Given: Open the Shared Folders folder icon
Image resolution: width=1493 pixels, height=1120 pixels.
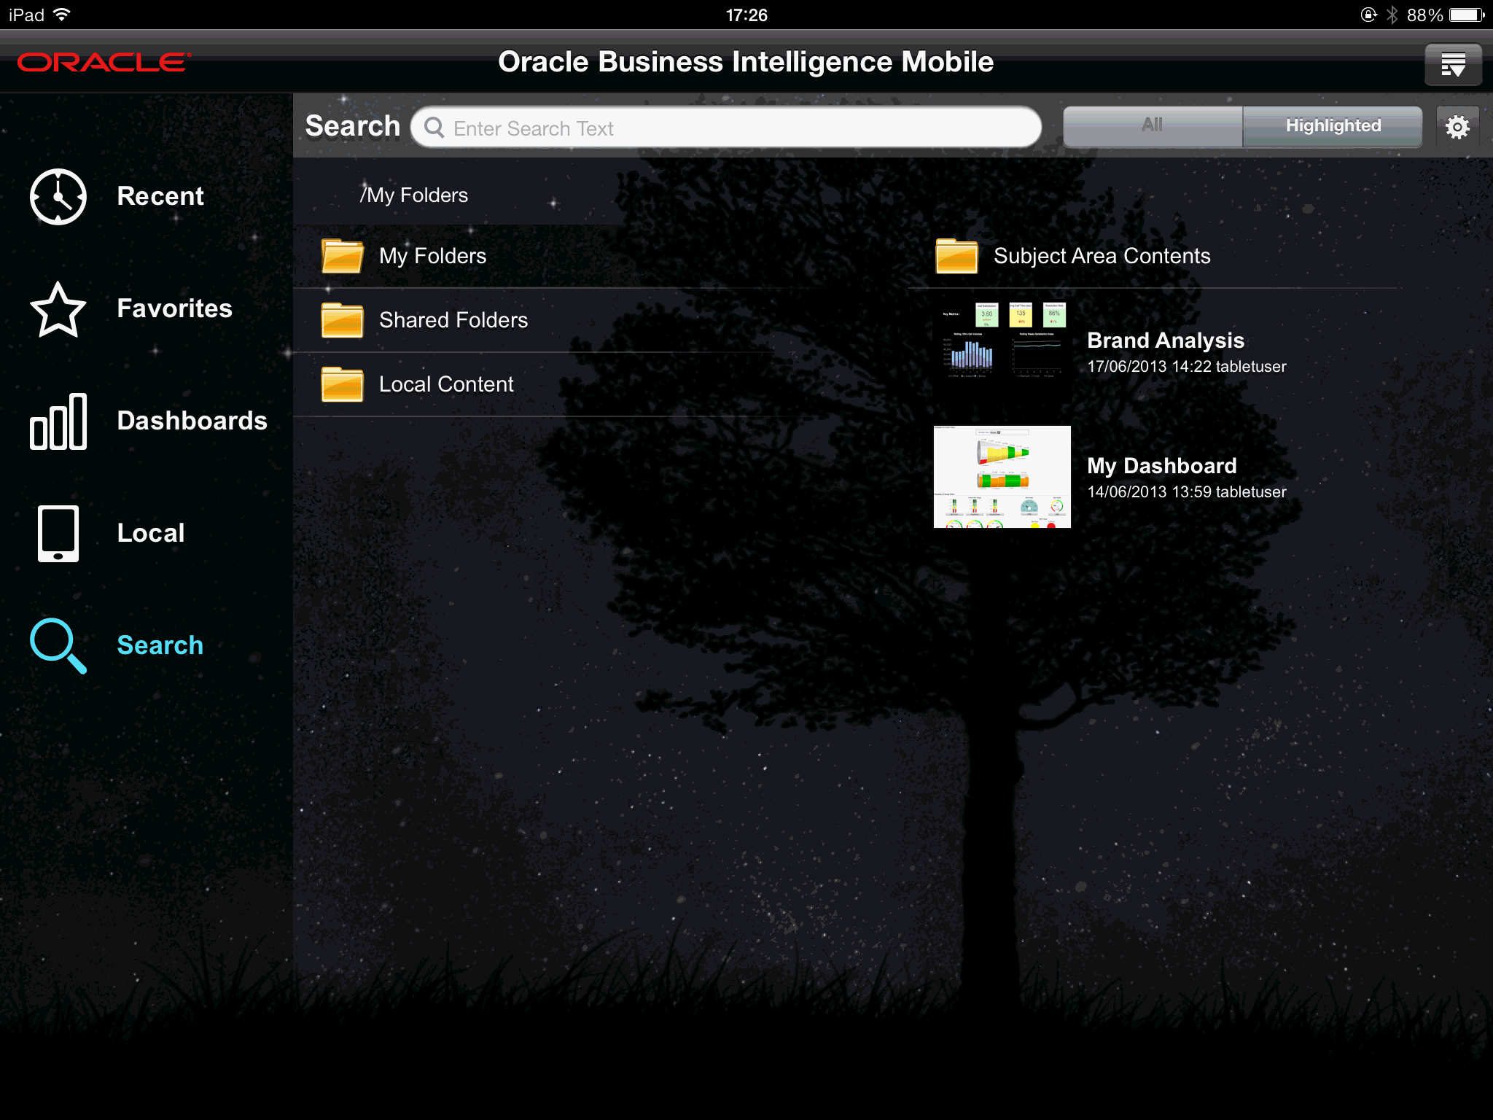Looking at the screenshot, I should pos(342,320).
